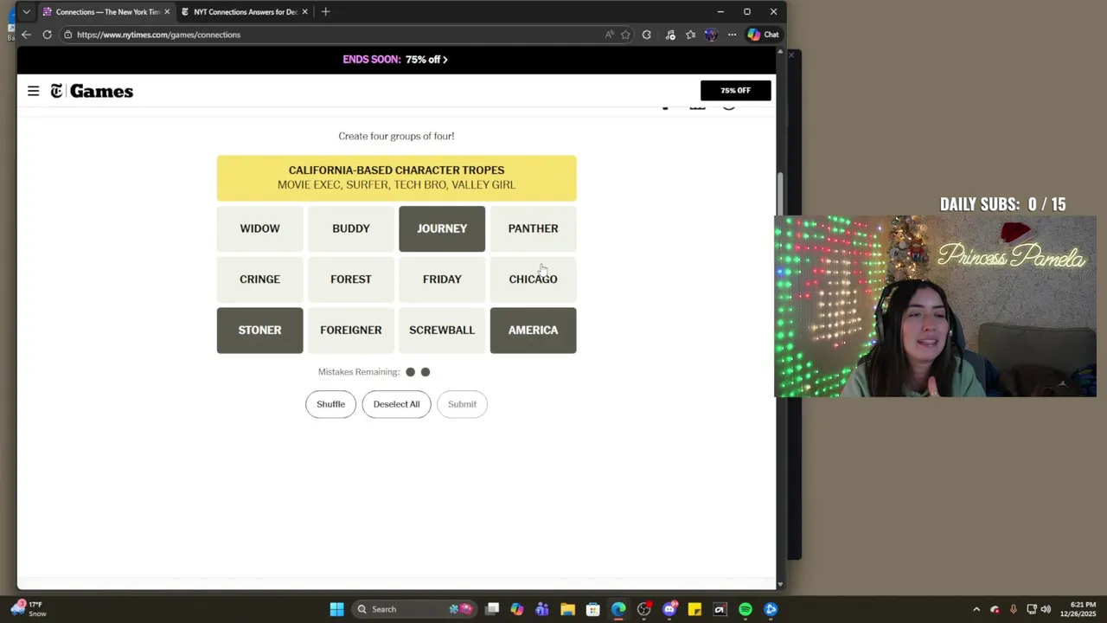Click the Submit button
Screen dimensions: 1107x623
tap(462, 404)
